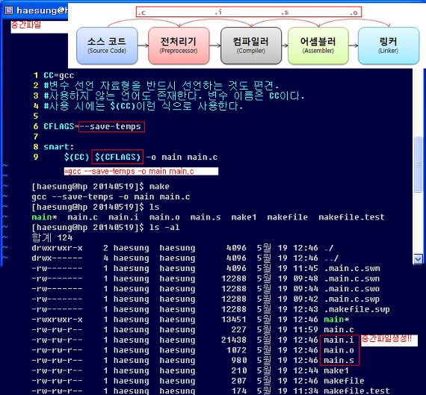
Task: Click main.o in the plain ls output row
Action: [164, 217]
